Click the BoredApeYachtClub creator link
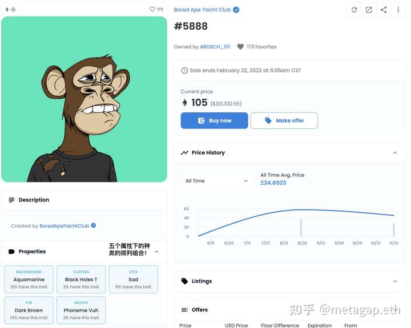Viewport: 411px width, 328px height. pyautogui.click(x=64, y=226)
